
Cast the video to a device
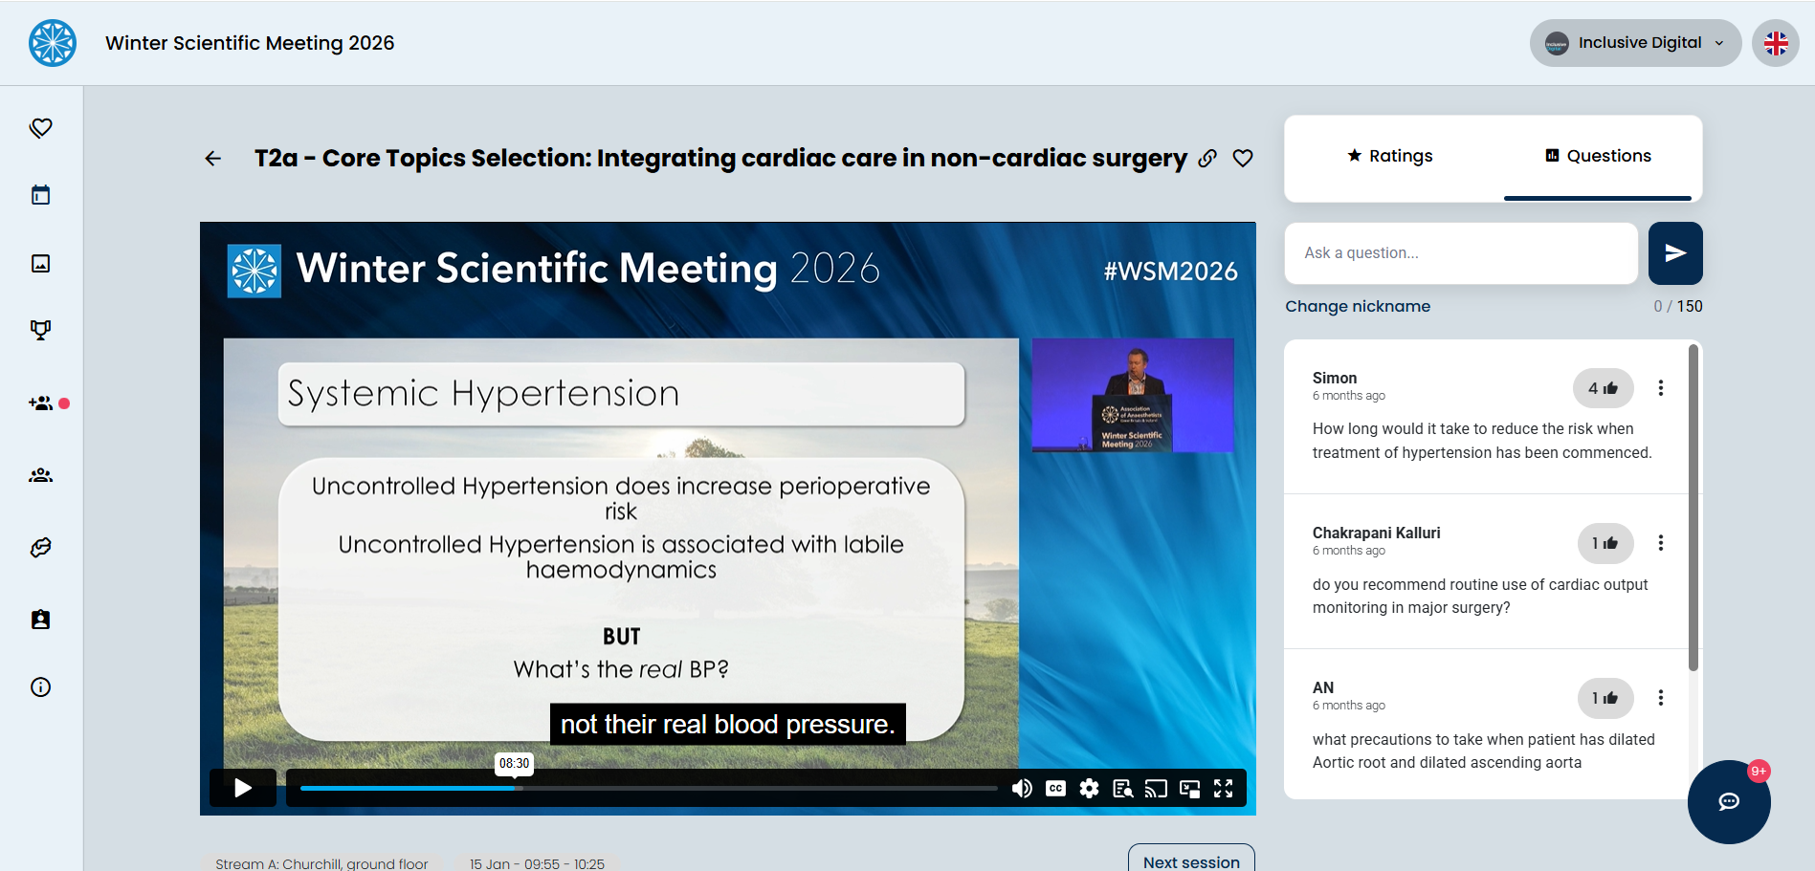1156,789
